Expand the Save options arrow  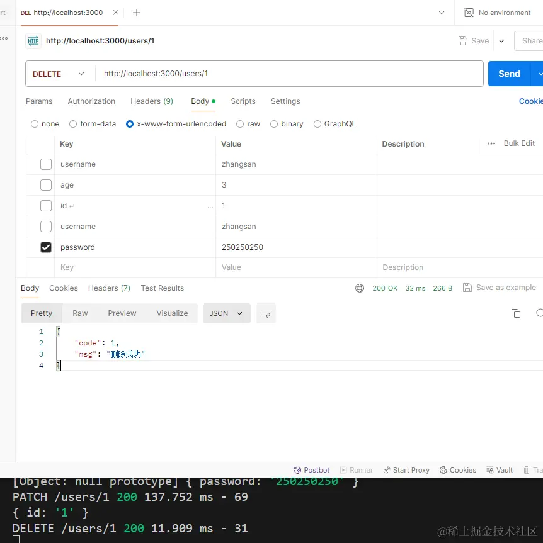(x=501, y=41)
